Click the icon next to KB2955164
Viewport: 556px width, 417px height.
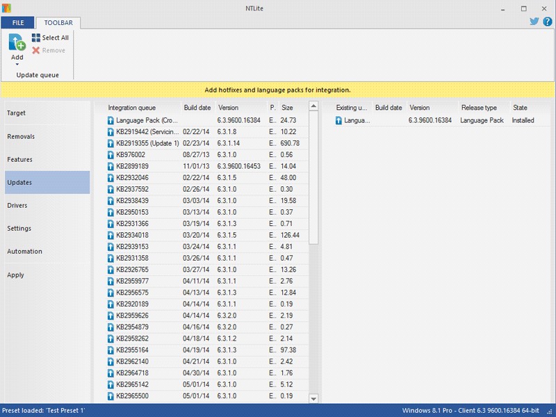click(x=111, y=350)
